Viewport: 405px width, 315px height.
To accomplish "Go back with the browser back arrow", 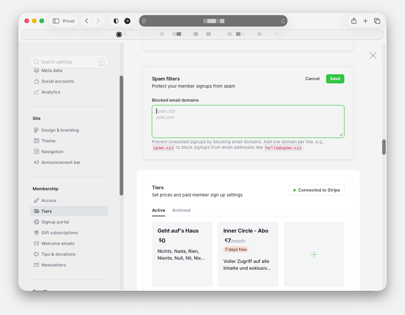I will [87, 21].
